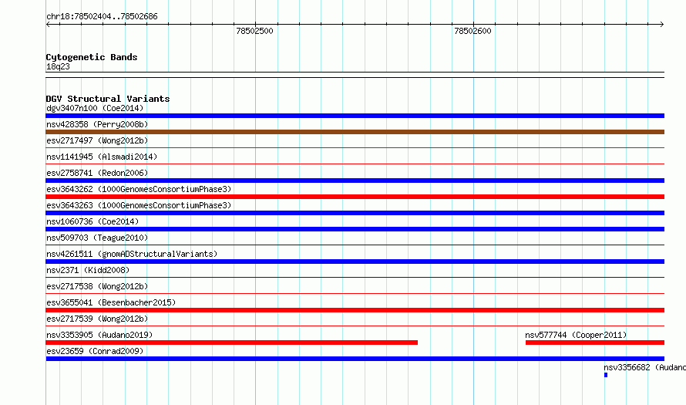Click nsv509703 (Teague2010) label
The height and width of the screenshot is (405, 686).
click(97, 238)
